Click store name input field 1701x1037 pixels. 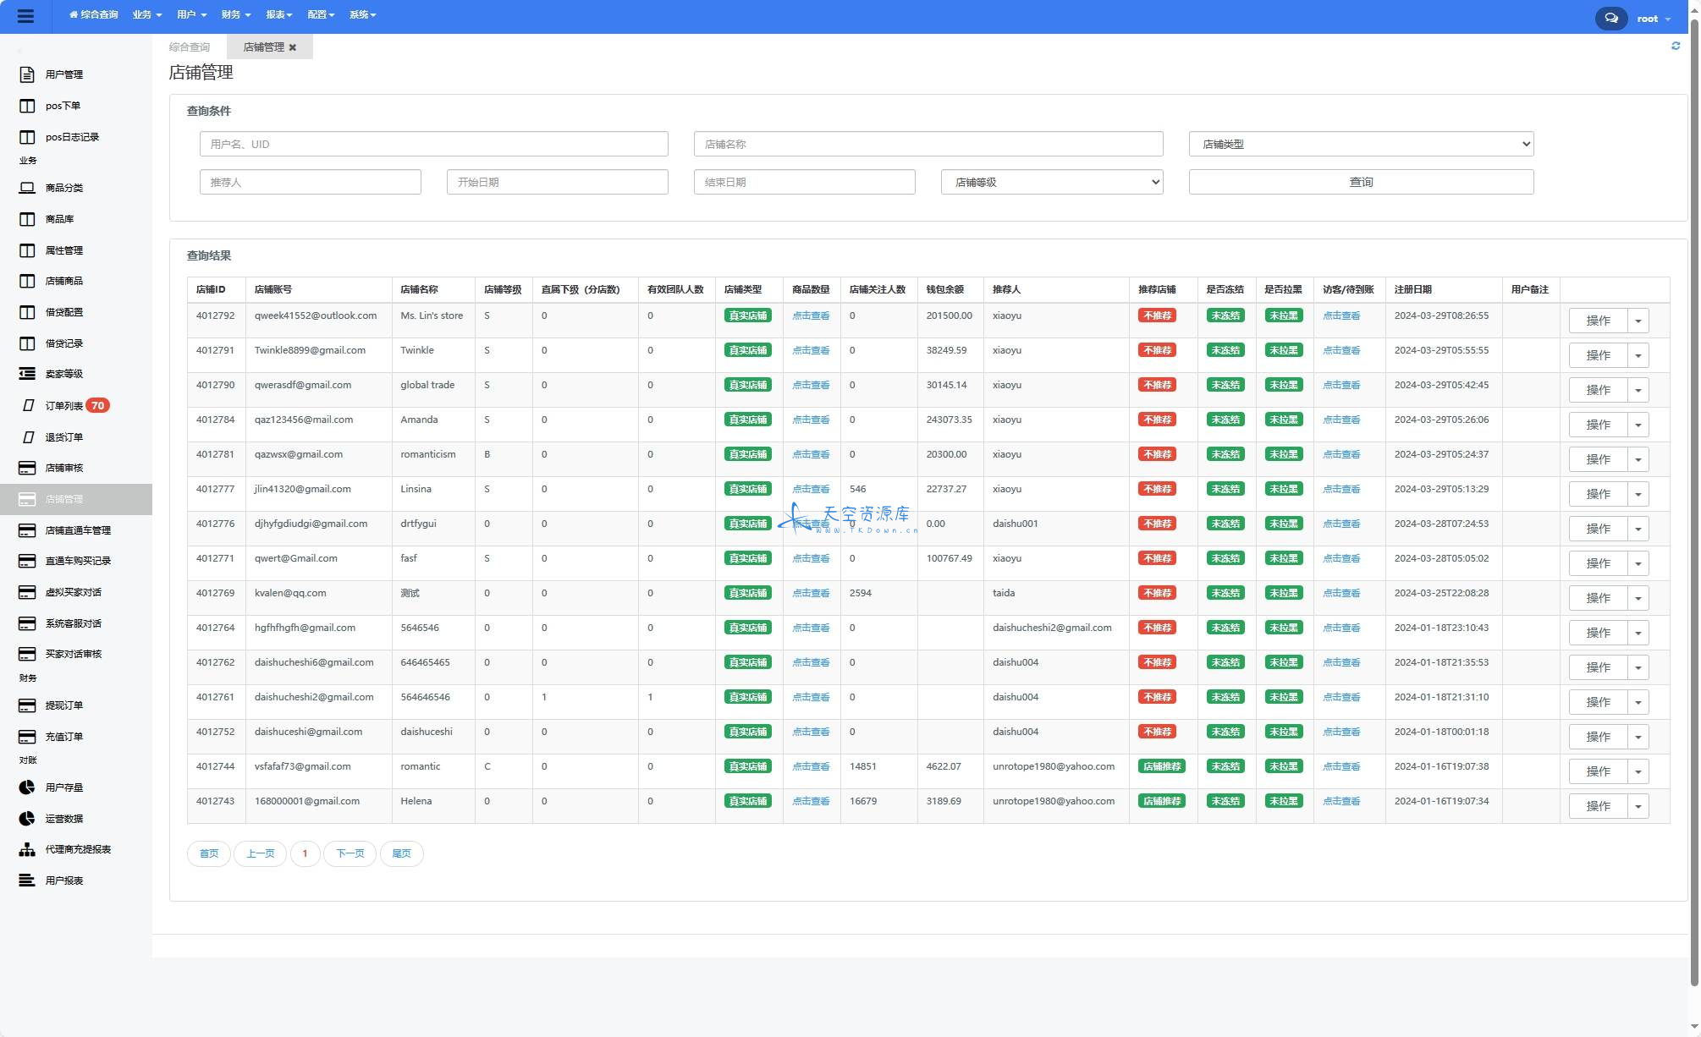pos(927,143)
